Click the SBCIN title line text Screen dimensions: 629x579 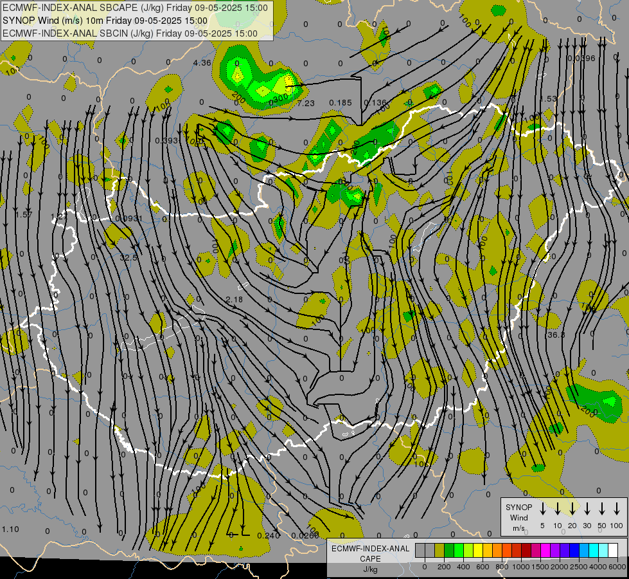pyautogui.click(x=130, y=33)
